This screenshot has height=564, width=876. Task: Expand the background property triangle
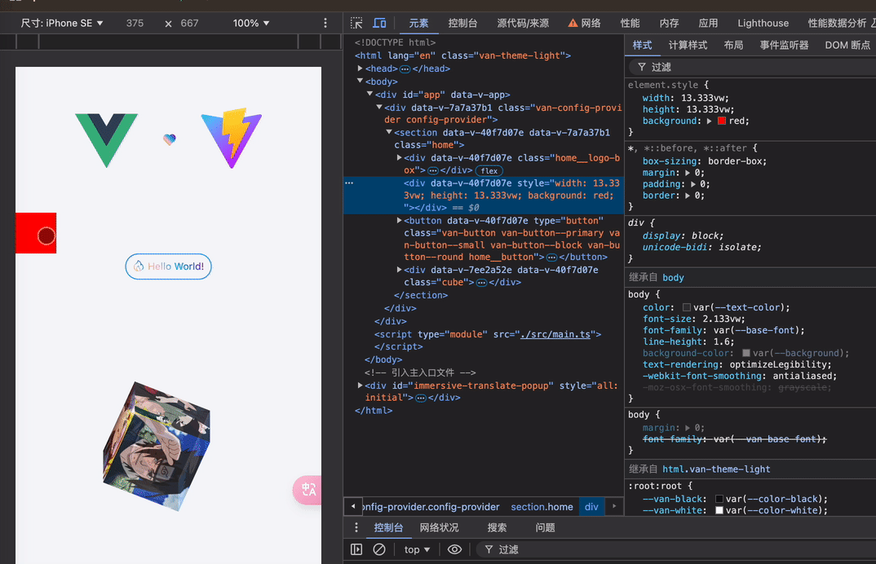(709, 121)
